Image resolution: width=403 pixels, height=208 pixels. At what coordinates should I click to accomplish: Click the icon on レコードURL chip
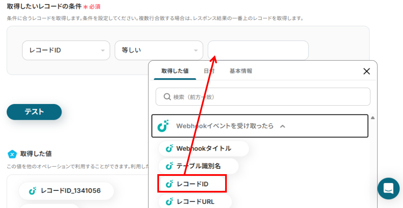[x=169, y=202]
